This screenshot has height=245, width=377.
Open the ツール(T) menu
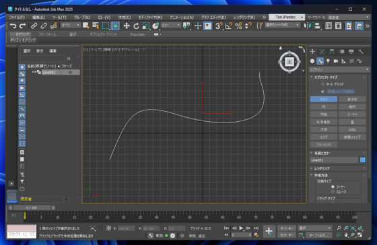coord(59,17)
